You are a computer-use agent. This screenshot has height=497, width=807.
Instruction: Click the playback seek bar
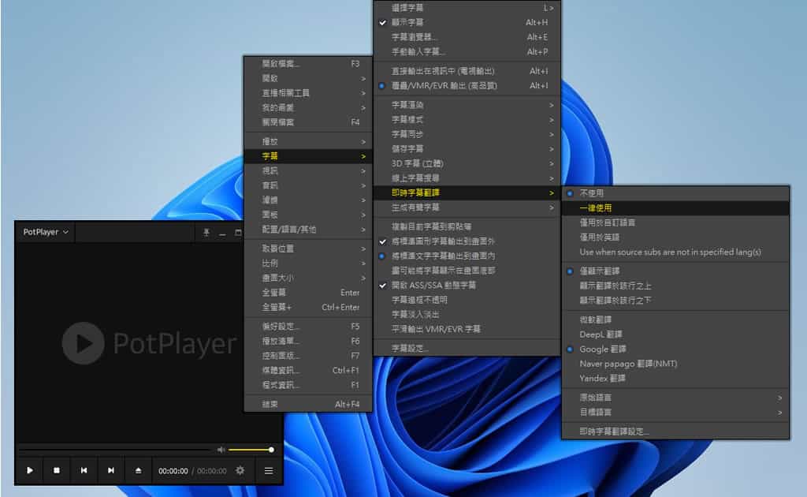pyautogui.click(x=115, y=450)
